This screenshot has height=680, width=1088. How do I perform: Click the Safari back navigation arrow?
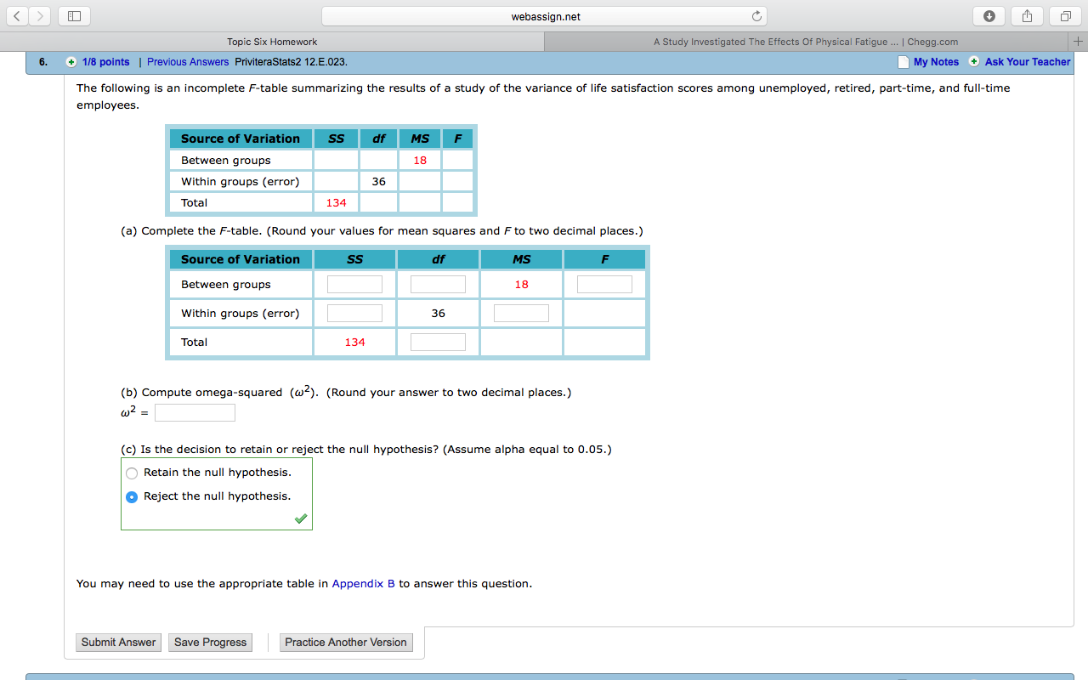pos(16,15)
